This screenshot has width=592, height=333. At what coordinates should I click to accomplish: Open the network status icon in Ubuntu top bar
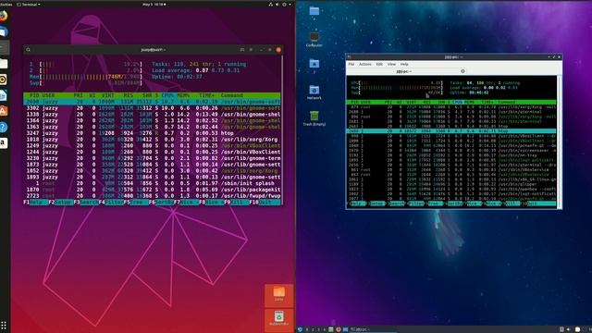point(271,4)
